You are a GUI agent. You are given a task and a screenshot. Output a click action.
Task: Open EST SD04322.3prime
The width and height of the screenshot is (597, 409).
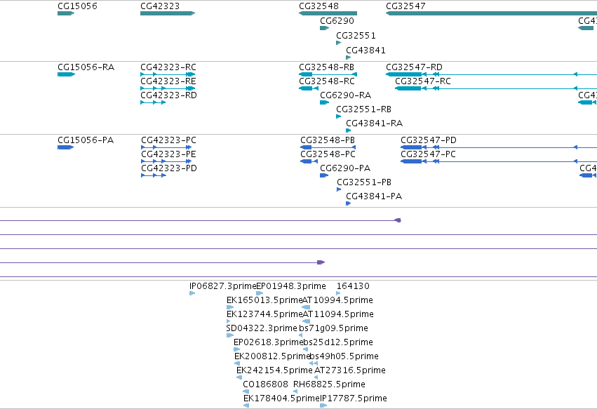(x=262, y=328)
